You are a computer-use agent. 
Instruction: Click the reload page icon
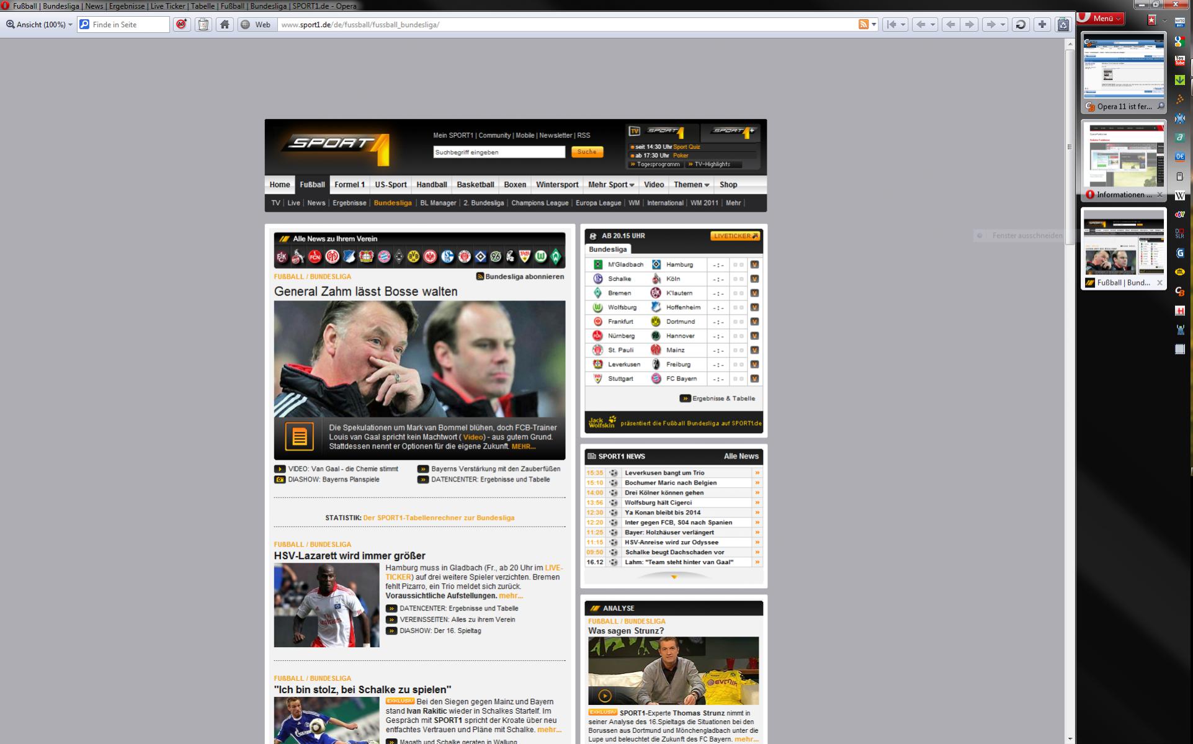tap(1021, 25)
